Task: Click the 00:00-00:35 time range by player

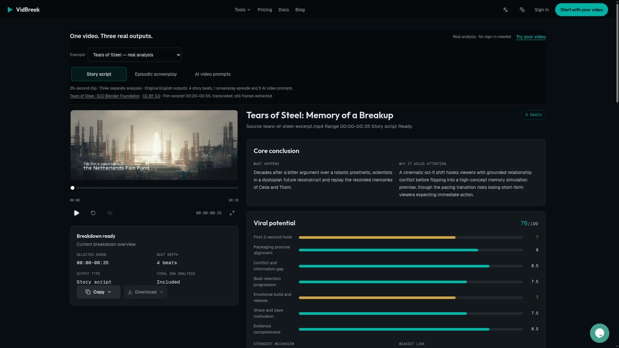Action: [x=209, y=213]
